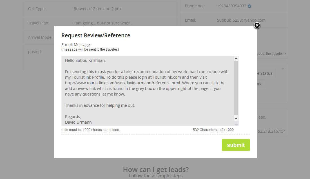Click the 'note must be 1000 characters' note
This screenshot has width=310, height=179.
point(91,130)
